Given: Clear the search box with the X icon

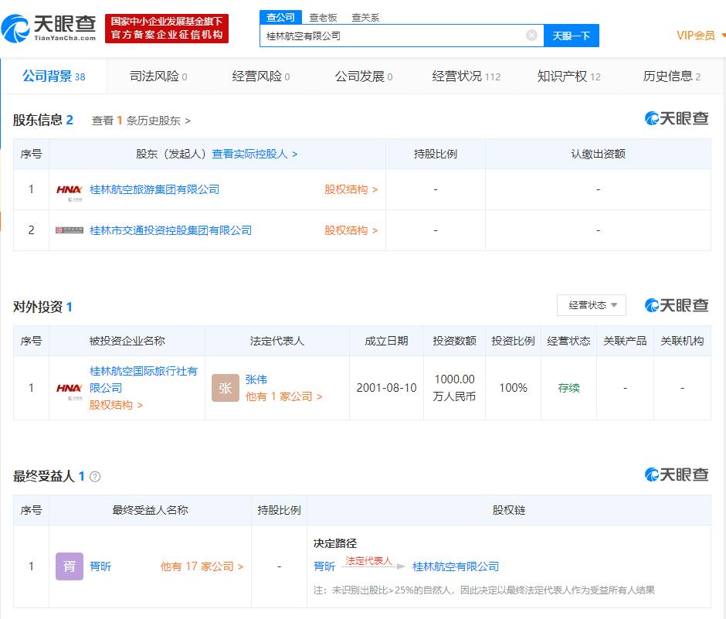Looking at the screenshot, I should 532,36.
